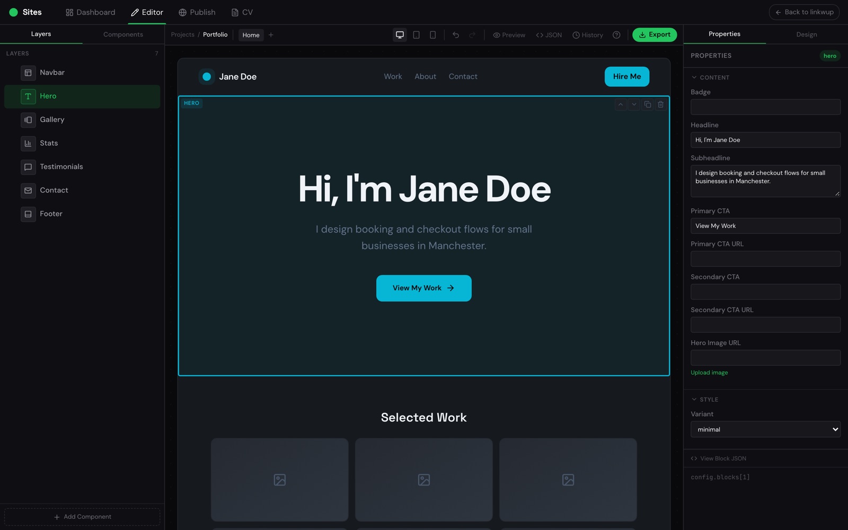Select the Footer layer
Screen dimensions: 848x530
point(82,214)
